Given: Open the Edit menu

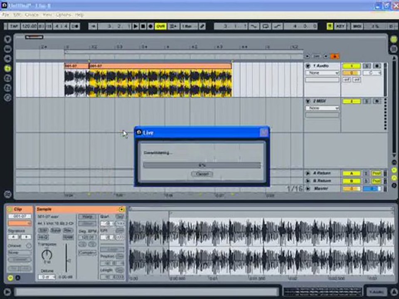Looking at the screenshot, I should click(x=17, y=15).
